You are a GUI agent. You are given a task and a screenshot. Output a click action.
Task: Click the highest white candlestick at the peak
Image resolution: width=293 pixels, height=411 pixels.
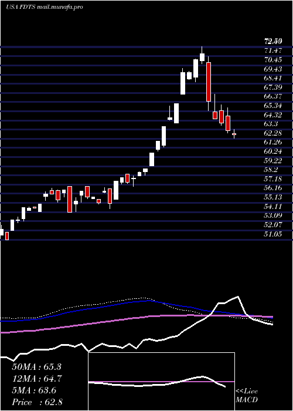[202, 57]
